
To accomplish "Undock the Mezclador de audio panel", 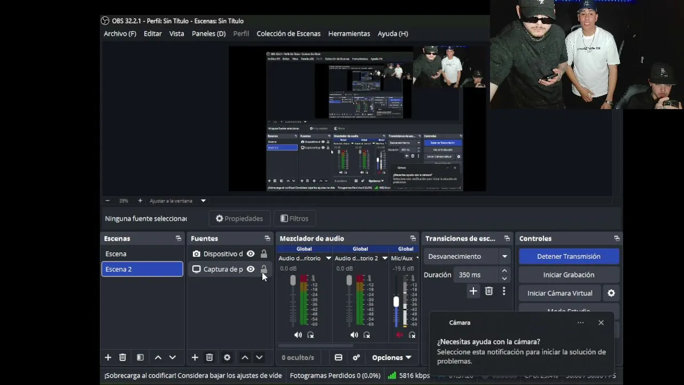I will (413, 238).
